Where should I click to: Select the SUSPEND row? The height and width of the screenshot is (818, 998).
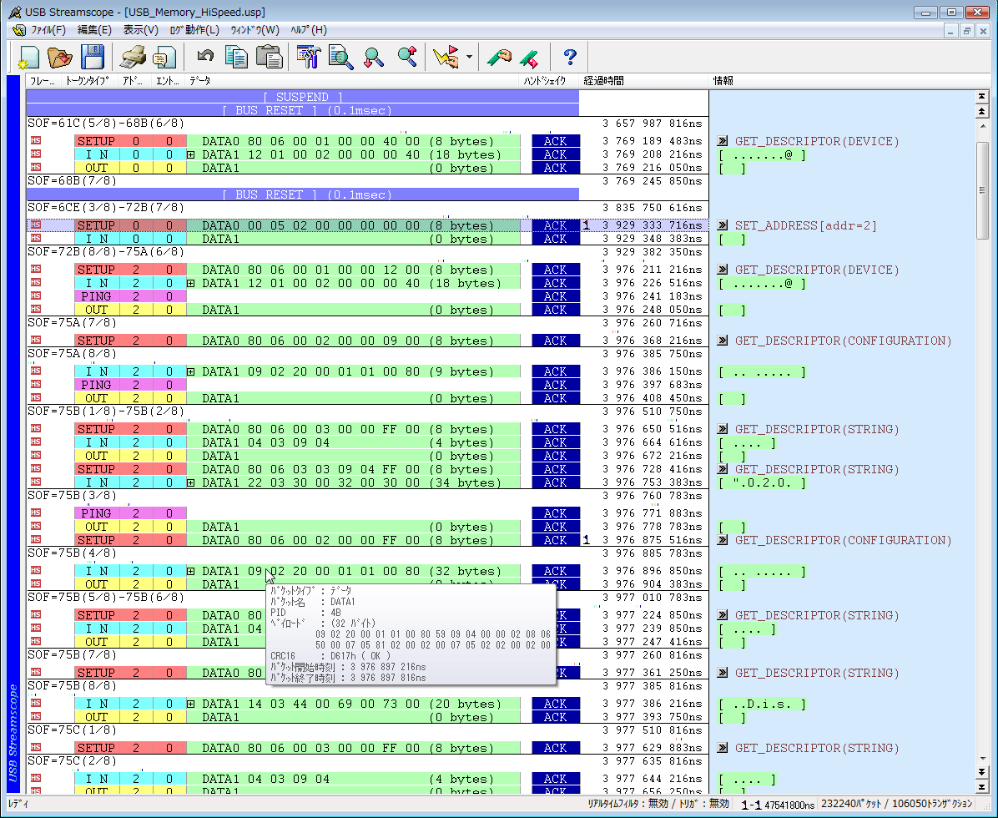click(x=302, y=97)
